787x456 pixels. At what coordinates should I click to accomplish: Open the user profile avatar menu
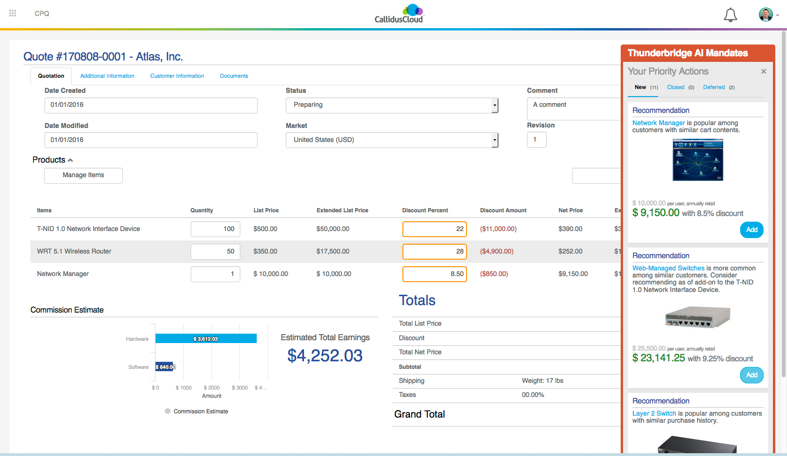coord(765,14)
